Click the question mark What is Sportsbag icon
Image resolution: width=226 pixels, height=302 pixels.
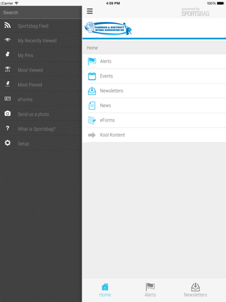tap(8, 128)
